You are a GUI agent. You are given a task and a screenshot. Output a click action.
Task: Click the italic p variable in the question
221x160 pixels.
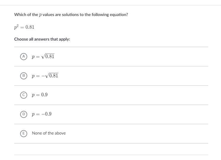coord(41,15)
